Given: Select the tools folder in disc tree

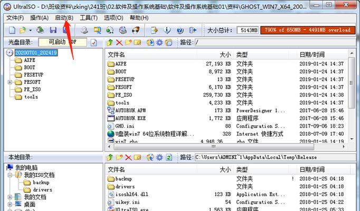Looking at the screenshot, I should (x=31, y=97).
